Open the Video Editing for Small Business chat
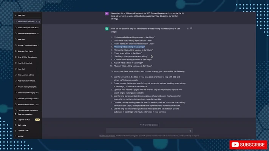 28,28
